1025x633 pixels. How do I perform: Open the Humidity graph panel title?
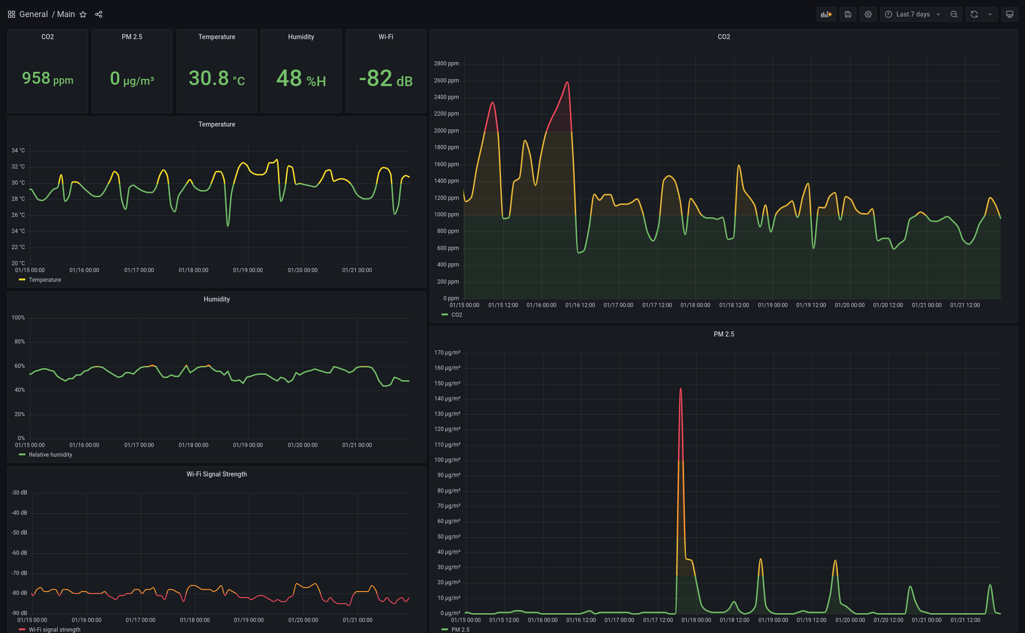point(217,299)
